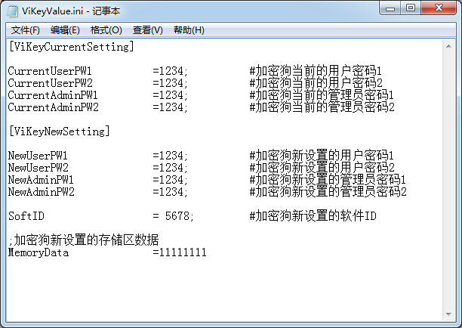Click the =1234; value of NewUserPW1

click(170, 156)
